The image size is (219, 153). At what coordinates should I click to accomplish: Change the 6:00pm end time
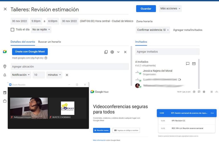(x=53, y=21)
